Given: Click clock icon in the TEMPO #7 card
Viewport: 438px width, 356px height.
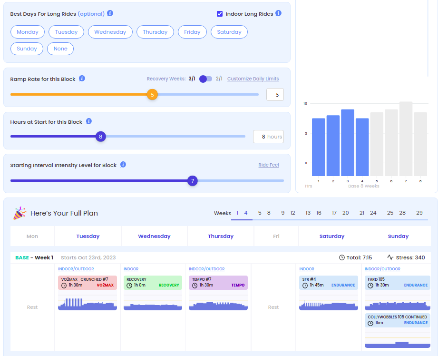Looking at the screenshot, I should pos(195,285).
